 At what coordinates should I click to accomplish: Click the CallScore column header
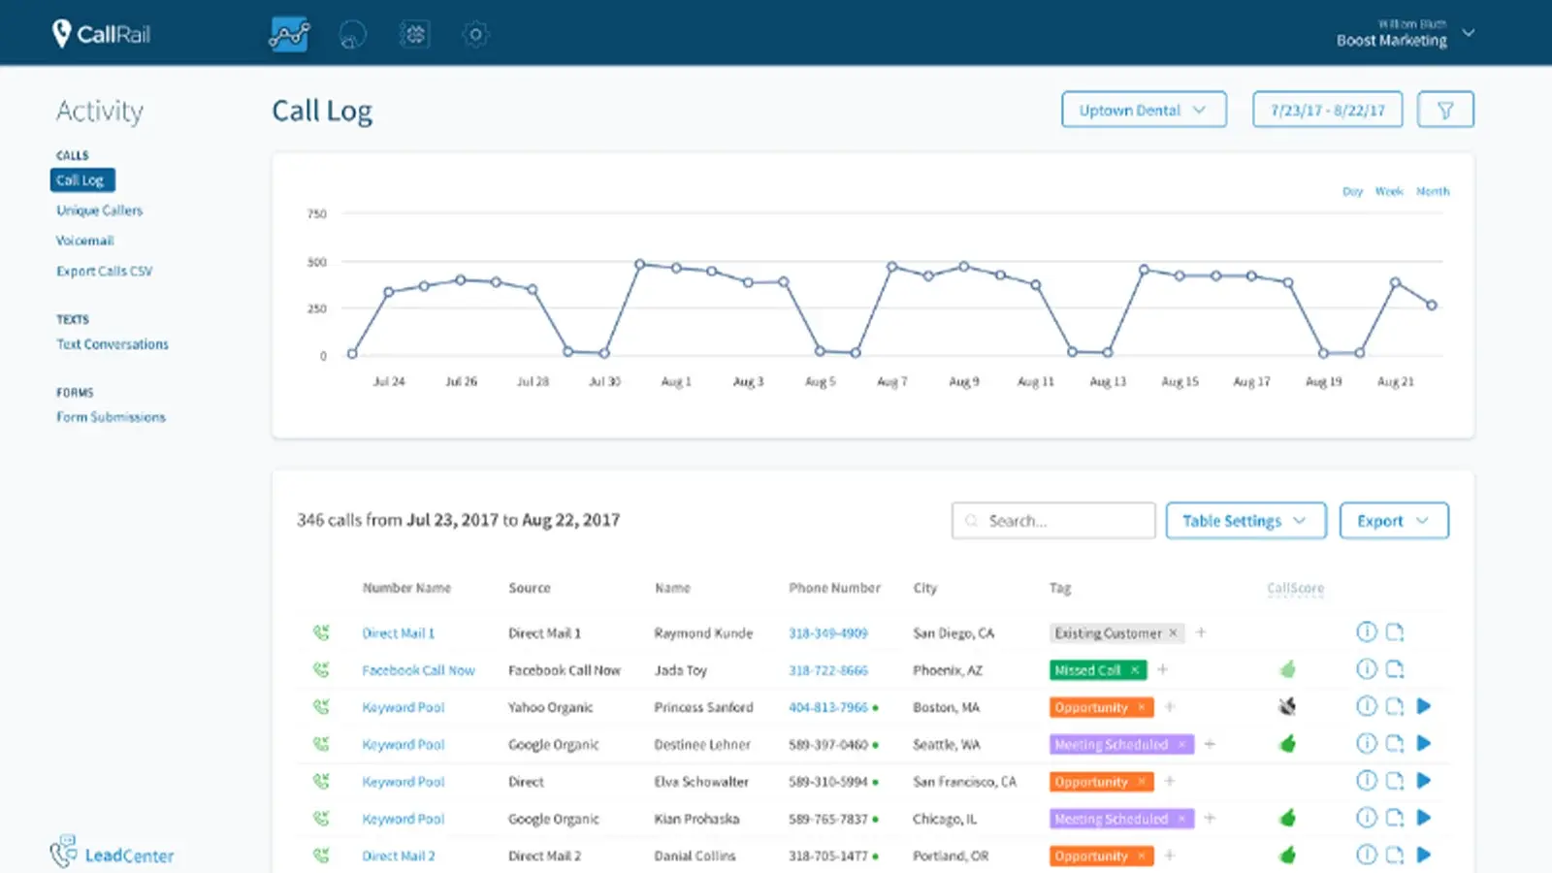pos(1295,588)
